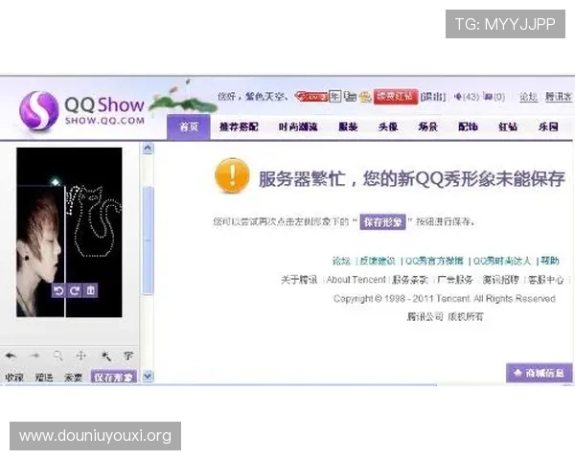575x460 pixels.
Task: Open the 服装 clothing tab
Action: point(348,126)
